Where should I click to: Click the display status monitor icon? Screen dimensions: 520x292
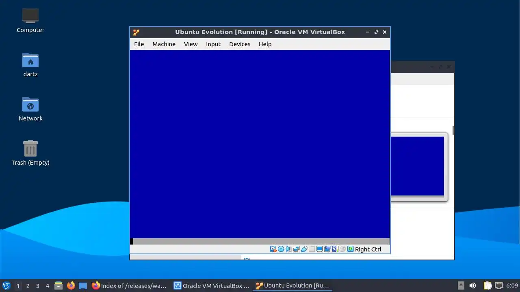click(x=319, y=249)
